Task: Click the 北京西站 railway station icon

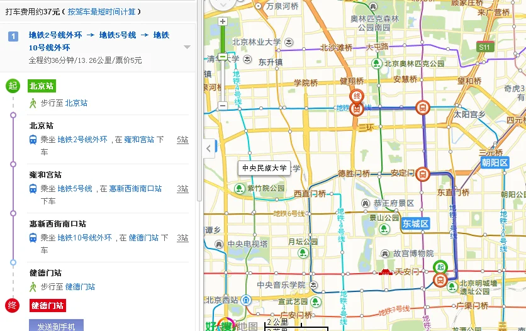Action: point(246,300)
